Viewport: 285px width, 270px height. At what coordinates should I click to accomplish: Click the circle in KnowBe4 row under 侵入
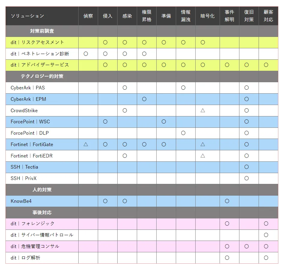[105, 201]
